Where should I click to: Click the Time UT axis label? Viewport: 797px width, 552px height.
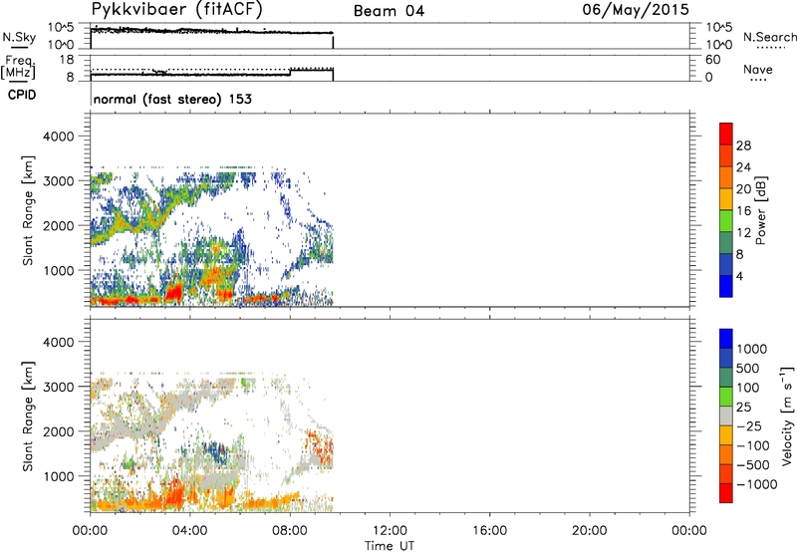(390, 546)
